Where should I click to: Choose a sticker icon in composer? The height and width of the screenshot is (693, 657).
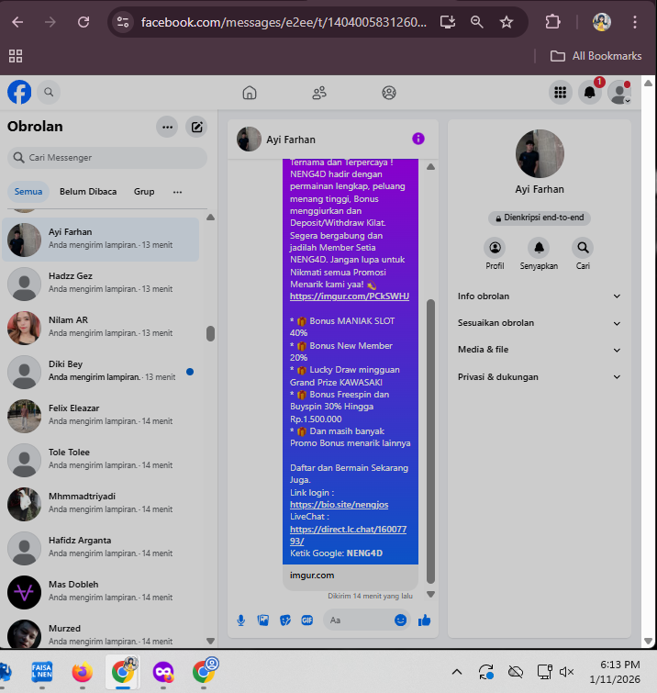click(x=285, y=620)
